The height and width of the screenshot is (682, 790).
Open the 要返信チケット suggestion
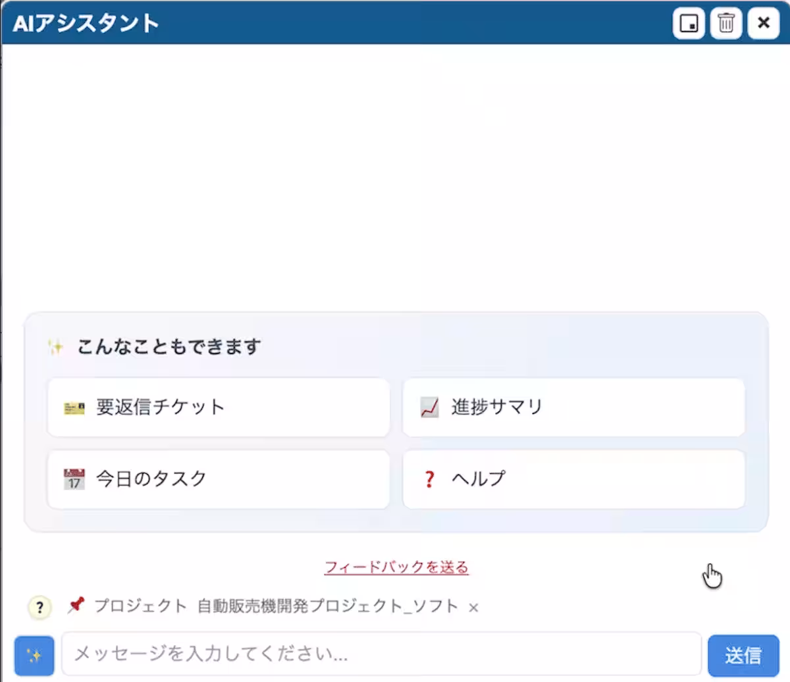tap(218, 407)
